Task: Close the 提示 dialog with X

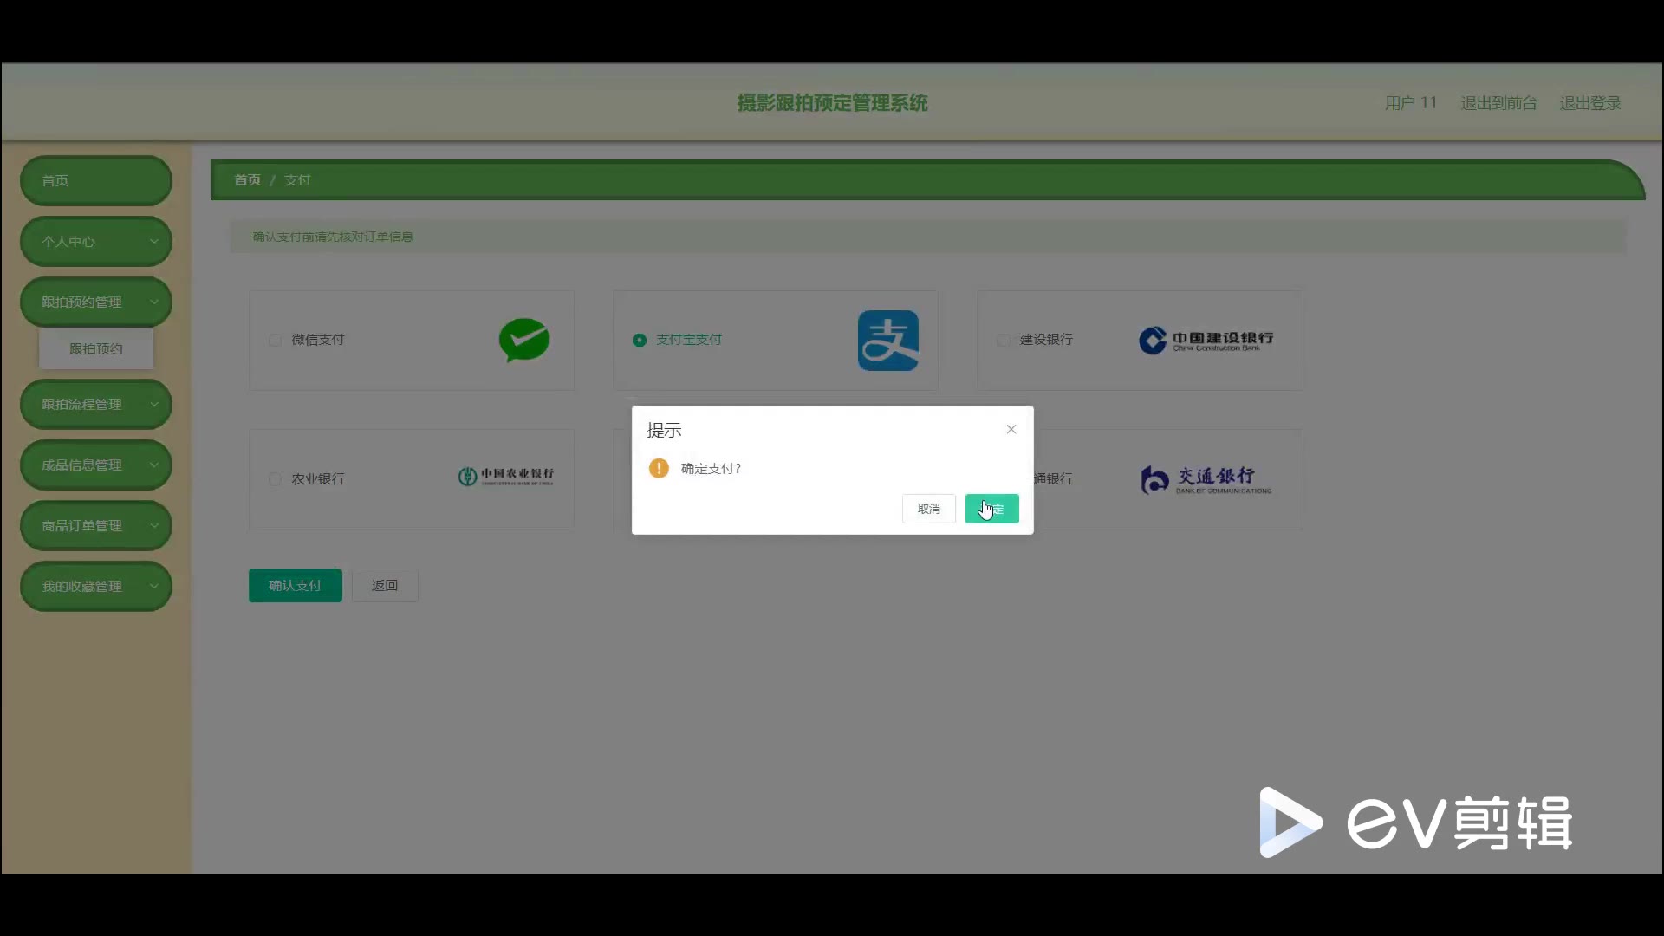Action: pyautogui.click(x=1011, y=429)
